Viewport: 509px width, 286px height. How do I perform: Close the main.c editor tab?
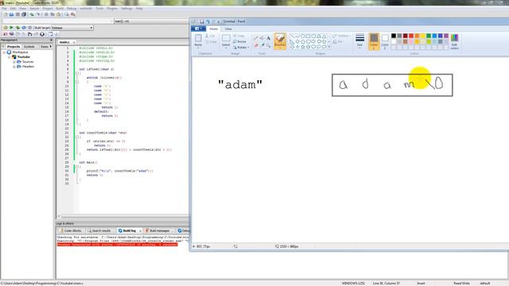click(74, 42)
